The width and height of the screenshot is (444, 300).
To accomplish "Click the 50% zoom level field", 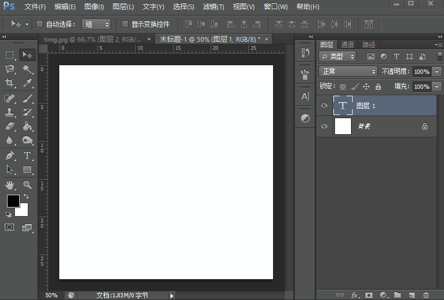I will tap(51, 296).
